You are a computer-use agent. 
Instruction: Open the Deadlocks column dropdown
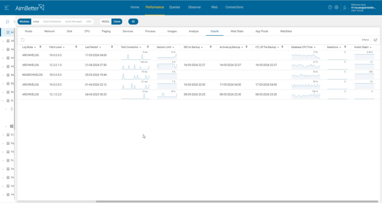tap(340, 47)
